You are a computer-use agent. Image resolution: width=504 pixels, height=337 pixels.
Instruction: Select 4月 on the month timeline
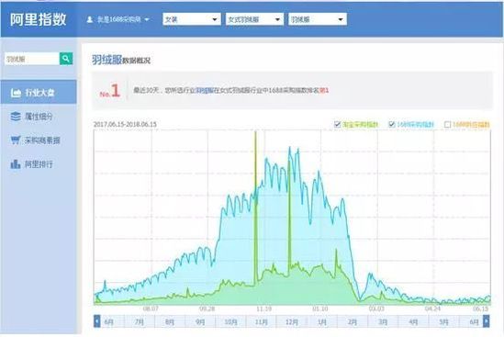(413, 321)
